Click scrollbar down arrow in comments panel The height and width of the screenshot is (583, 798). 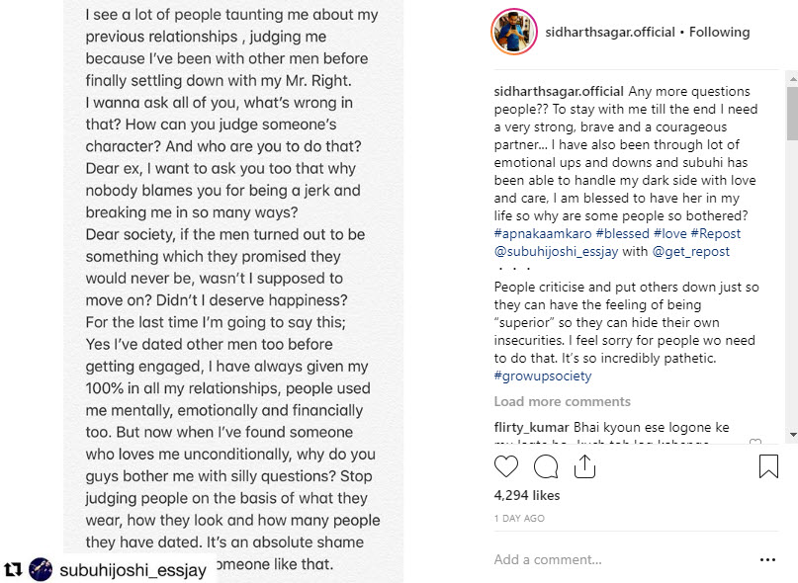tap(792, 435)
